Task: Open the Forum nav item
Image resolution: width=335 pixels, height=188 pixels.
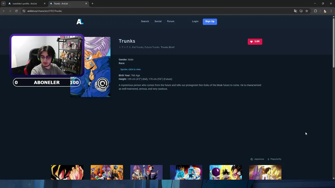Action: click(171, 21)
